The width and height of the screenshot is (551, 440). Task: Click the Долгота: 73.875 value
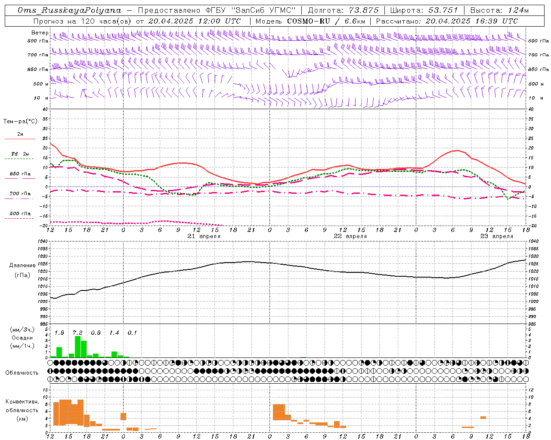point(344,10)
